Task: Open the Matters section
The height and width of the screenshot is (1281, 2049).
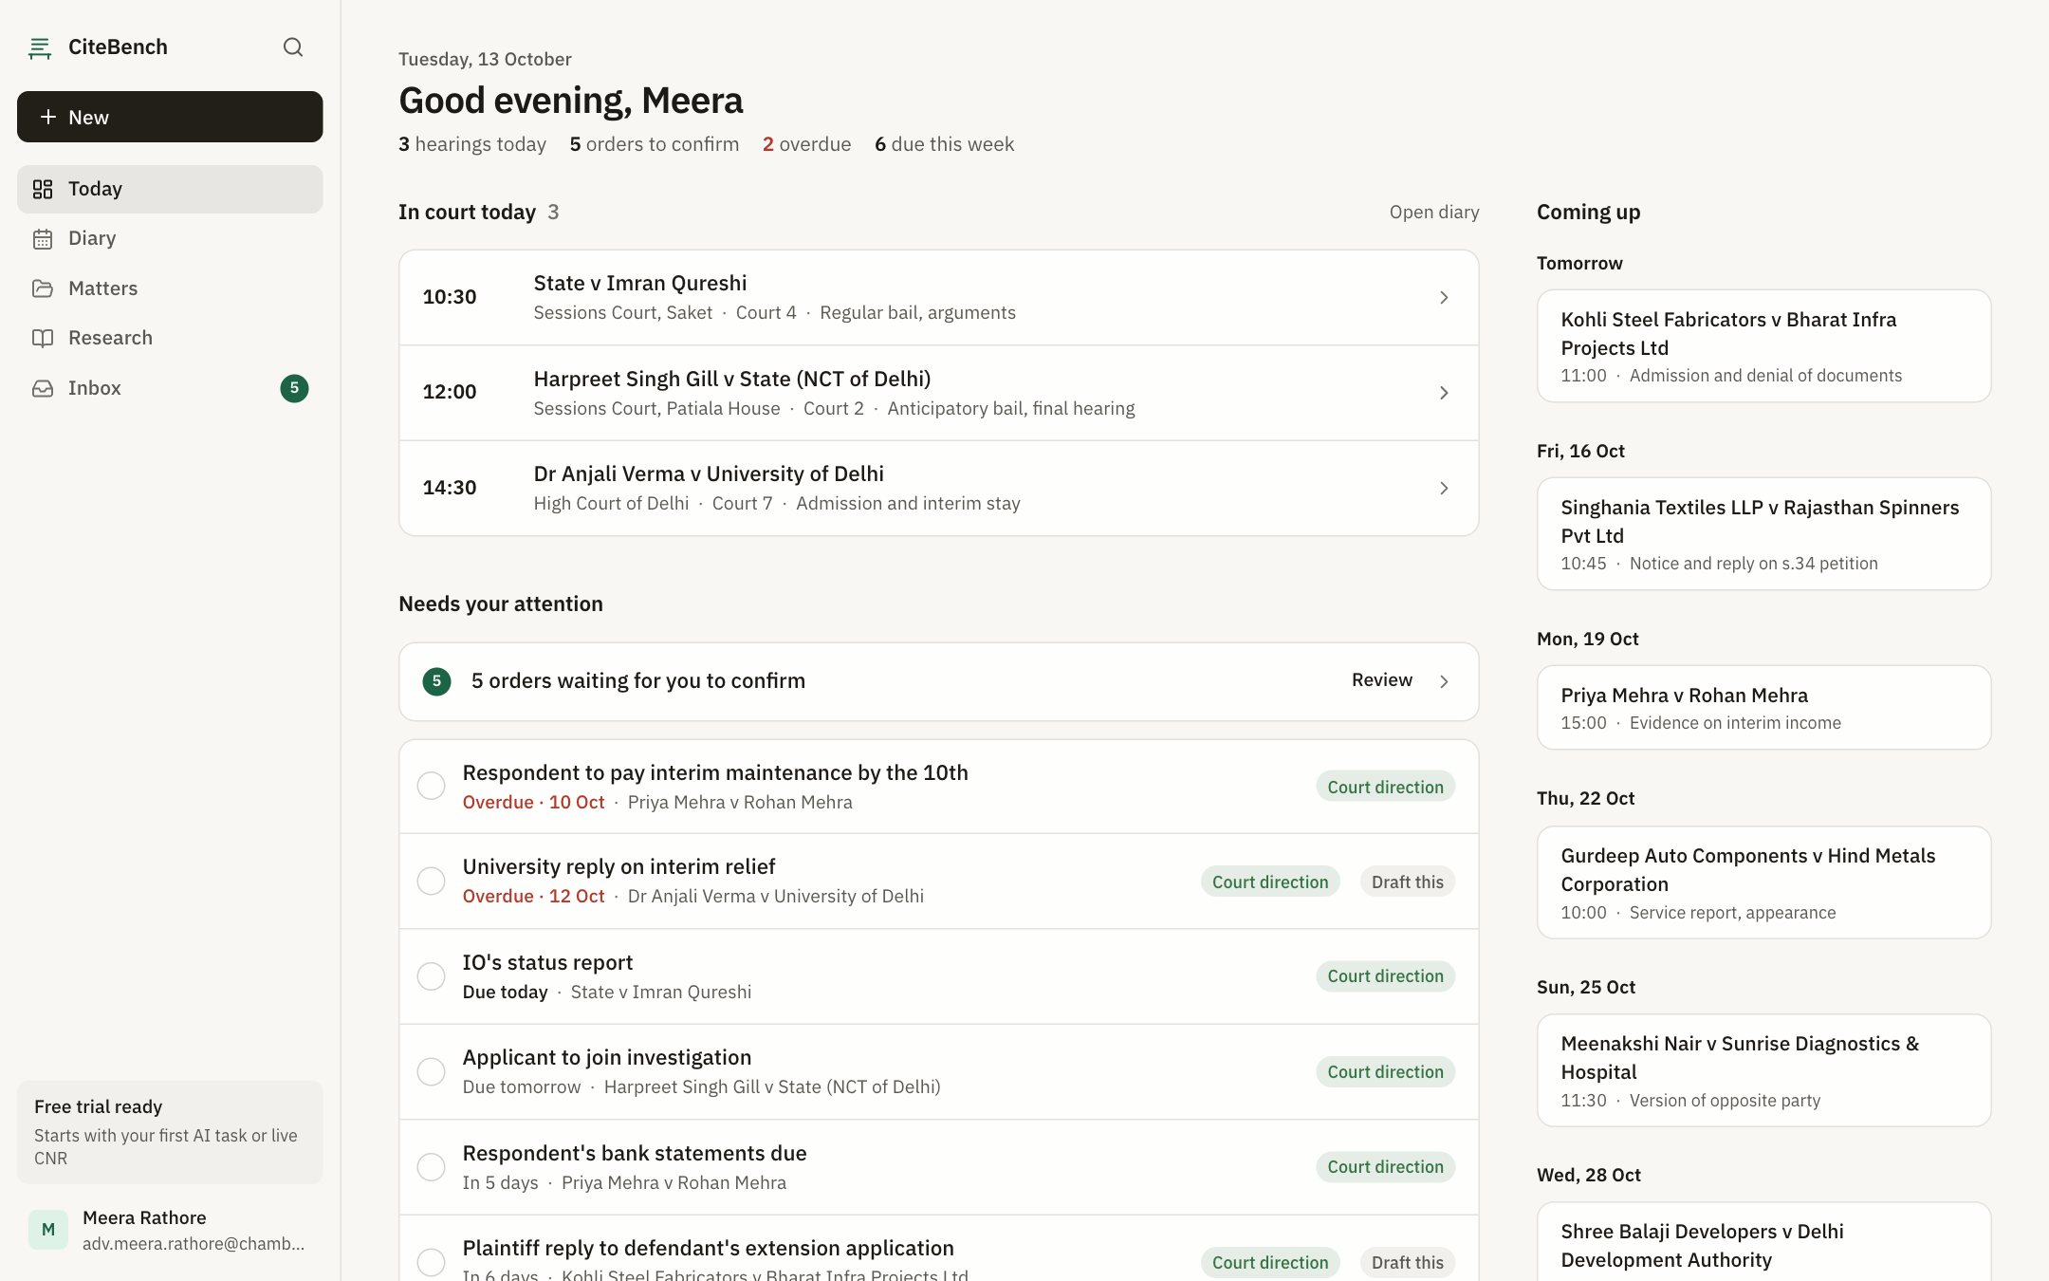Action: point(170,288)
